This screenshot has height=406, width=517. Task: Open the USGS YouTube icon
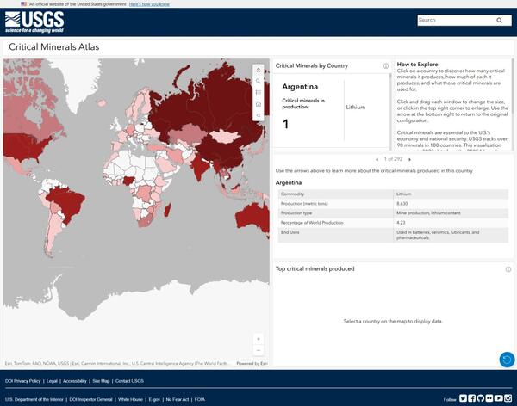pos(499,398)
